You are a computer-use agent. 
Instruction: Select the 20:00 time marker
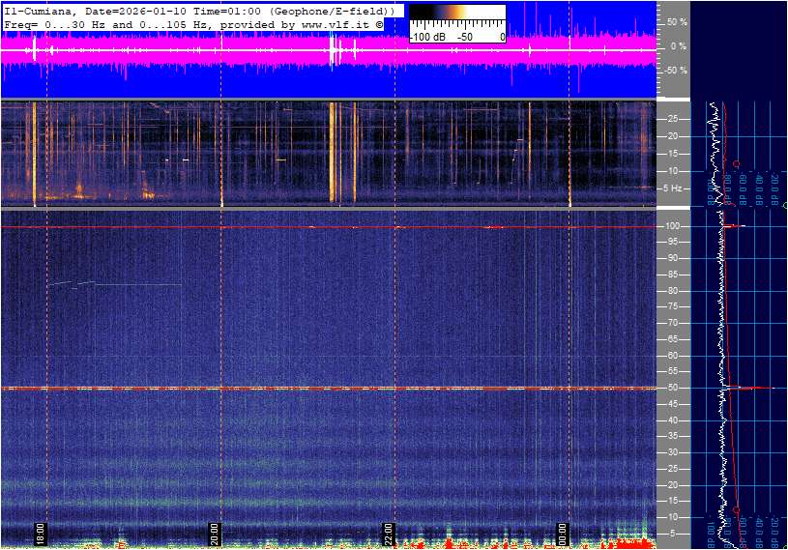[x=215, y=535]
